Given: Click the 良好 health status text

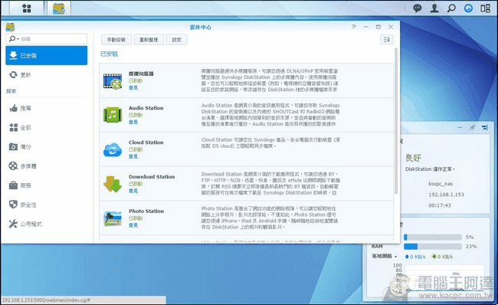Looking at the screenshot, I should click(413, 158).
